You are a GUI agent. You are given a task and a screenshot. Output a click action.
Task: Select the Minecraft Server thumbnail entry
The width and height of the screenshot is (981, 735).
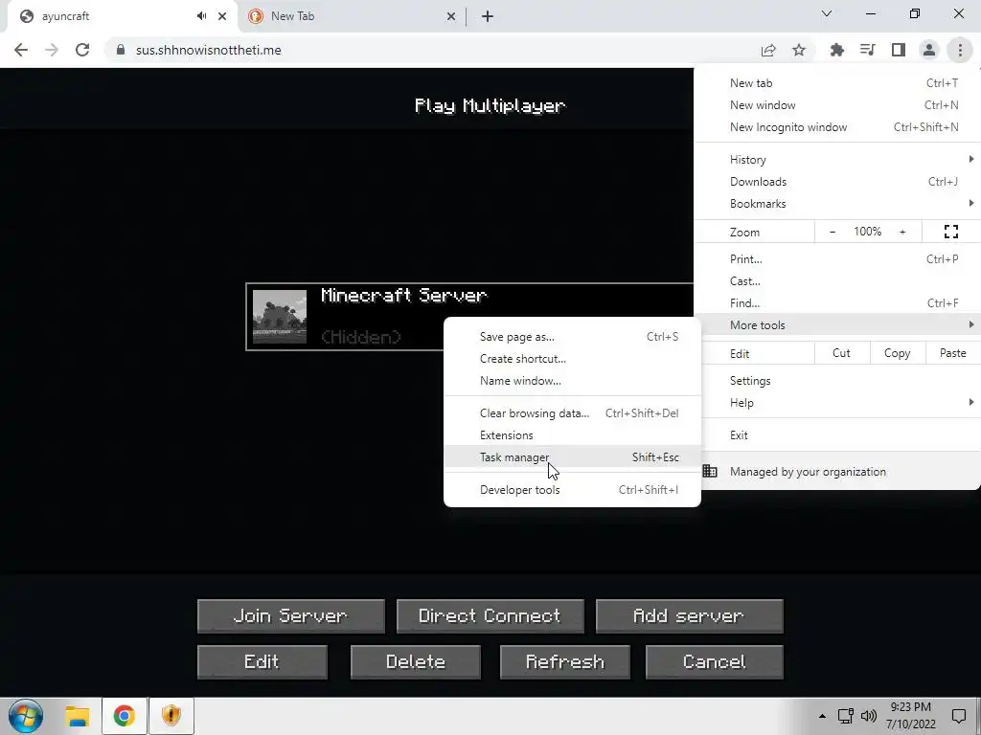point(280,316)
